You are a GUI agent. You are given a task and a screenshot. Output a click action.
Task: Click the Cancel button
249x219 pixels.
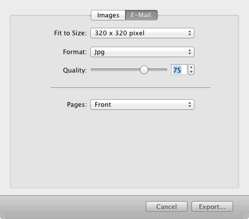167,207
